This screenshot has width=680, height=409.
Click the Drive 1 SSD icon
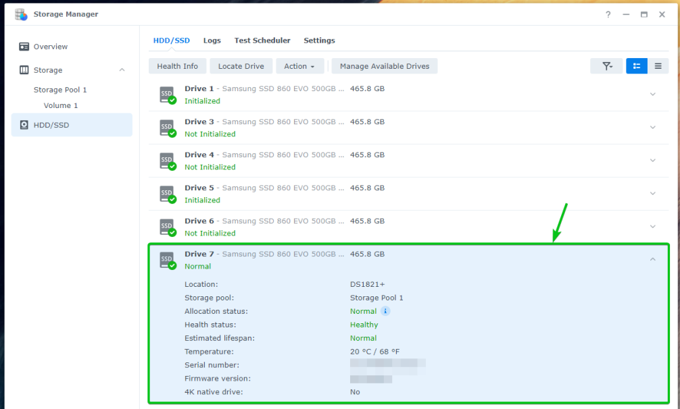[167, 94]
